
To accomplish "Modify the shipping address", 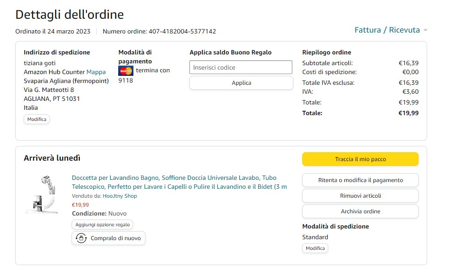I will [x=37, y=120].
